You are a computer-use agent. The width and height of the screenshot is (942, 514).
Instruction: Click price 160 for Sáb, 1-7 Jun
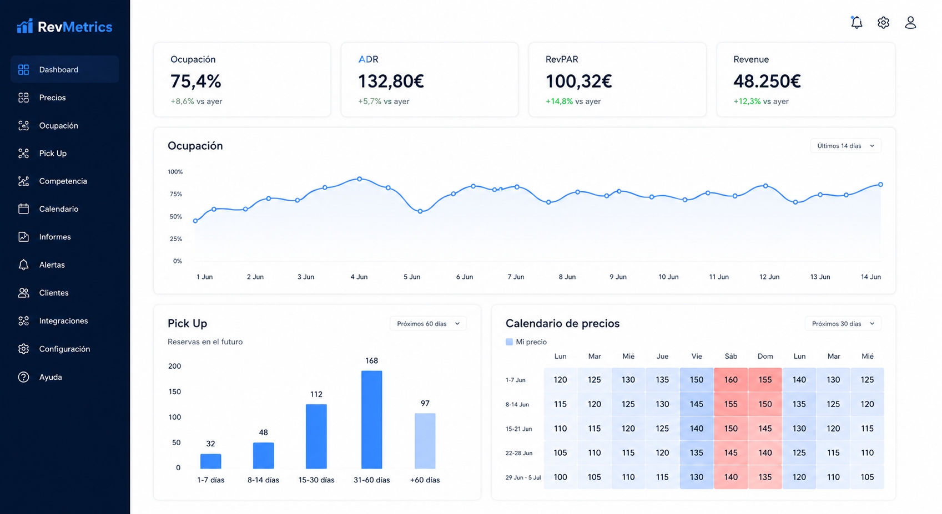(731, 380)
